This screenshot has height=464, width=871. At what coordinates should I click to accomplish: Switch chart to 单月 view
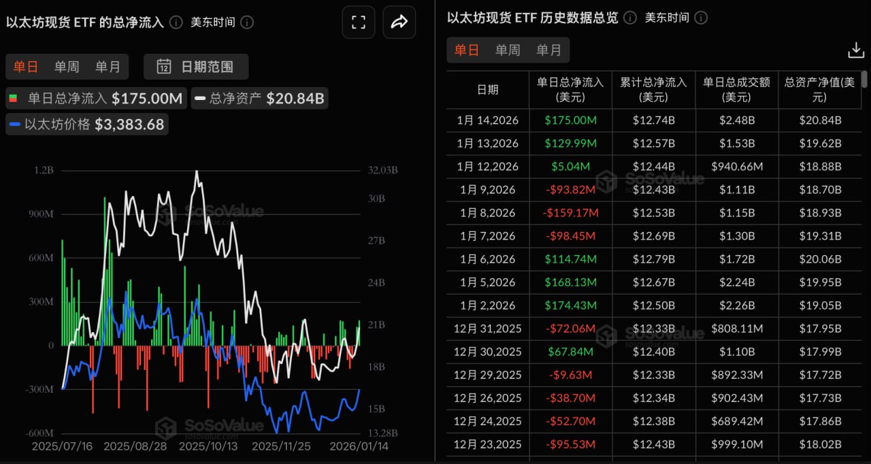(x=108, y=67)
